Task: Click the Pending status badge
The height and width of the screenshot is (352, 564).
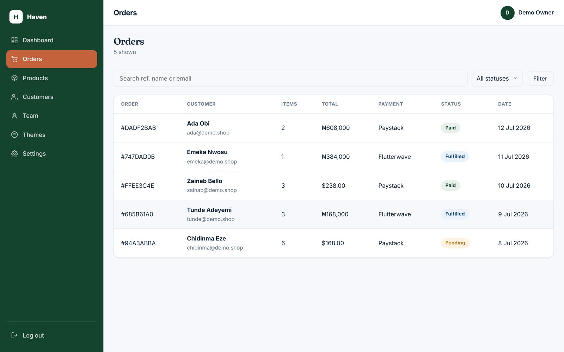Action: tap(455, 243)
